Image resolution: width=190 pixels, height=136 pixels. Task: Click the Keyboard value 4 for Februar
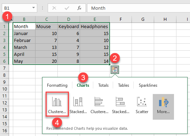(x=69, y=40)
